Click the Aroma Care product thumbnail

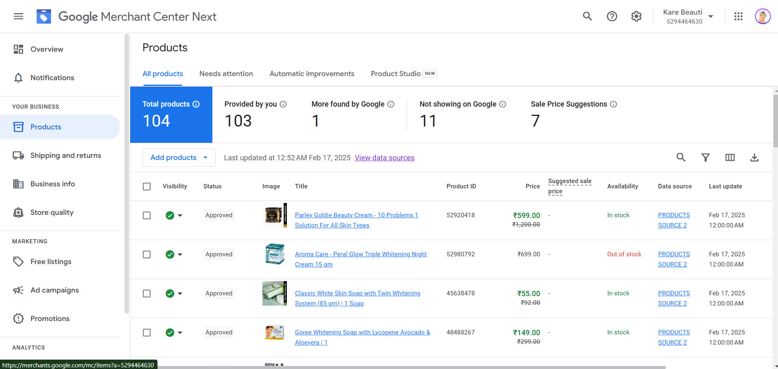point(275,254)
